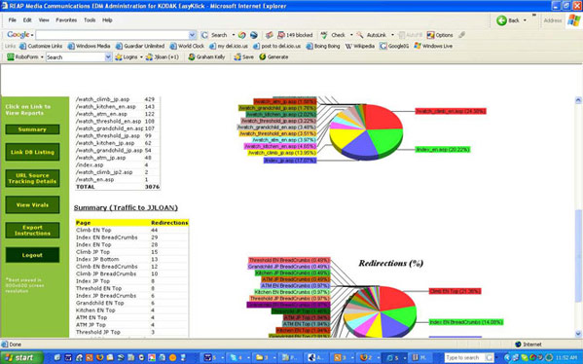Open the Boing Boing bookmark
583x364 pixels.
[x=323, y=46]
